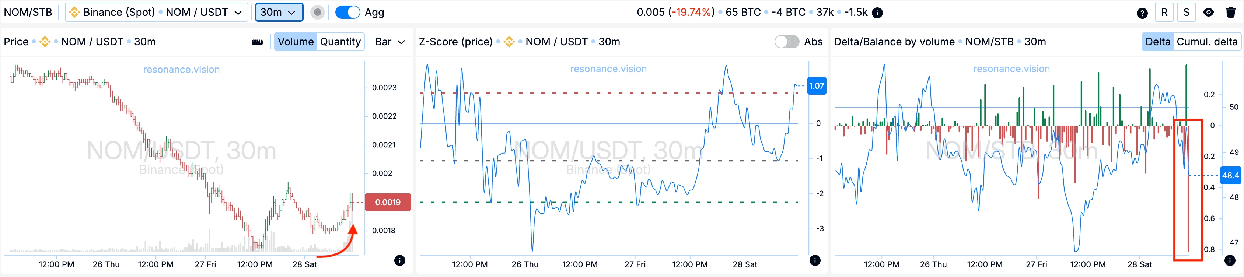Click the trash delete icon
Viewport: 1244px width, 277px height.
[1230, 13]
